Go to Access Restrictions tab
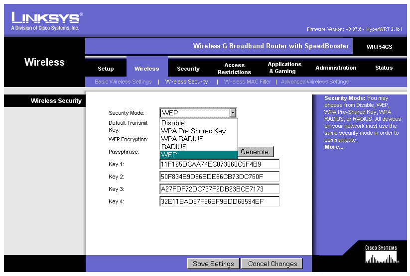The width and height of the screenshot is (410, 276). coord(235,69)
